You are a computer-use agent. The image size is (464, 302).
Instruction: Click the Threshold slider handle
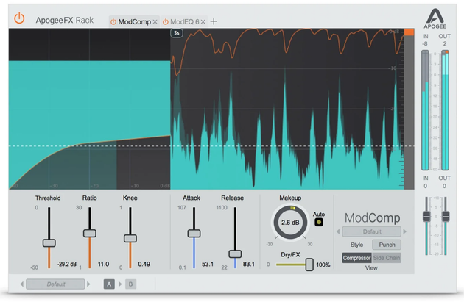coord(49,243)
